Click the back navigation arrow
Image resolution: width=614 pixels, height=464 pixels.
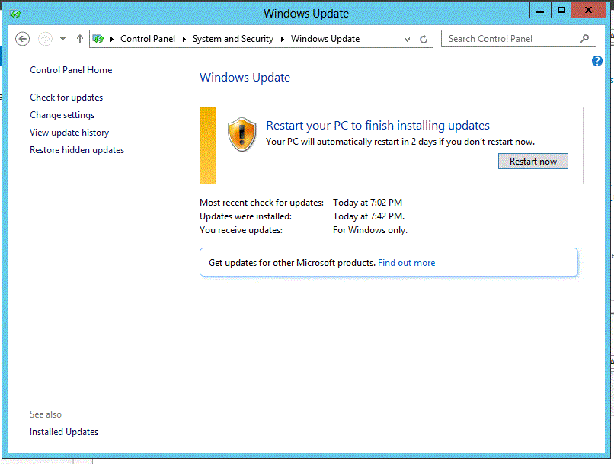22,38
